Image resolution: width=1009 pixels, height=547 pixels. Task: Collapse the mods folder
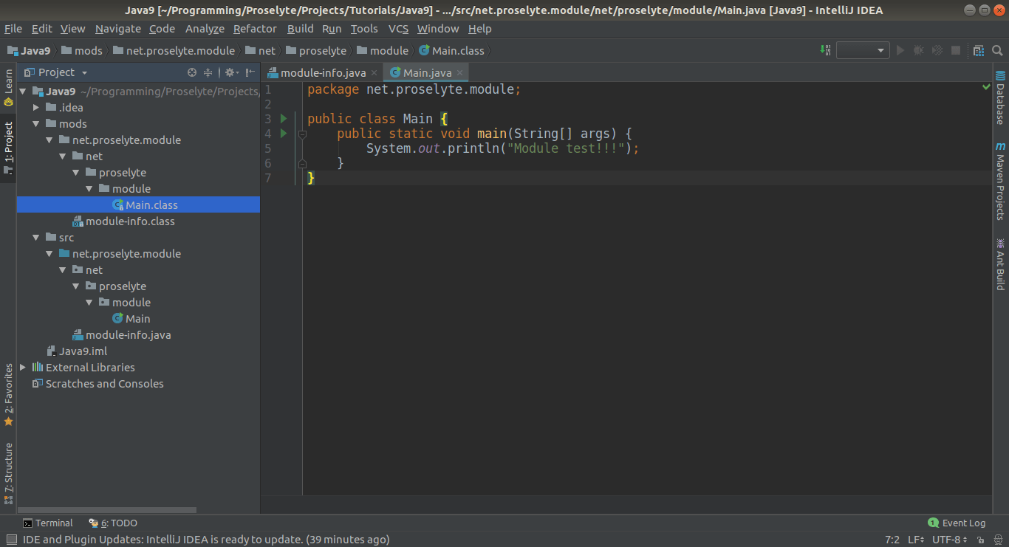point(35,123)
